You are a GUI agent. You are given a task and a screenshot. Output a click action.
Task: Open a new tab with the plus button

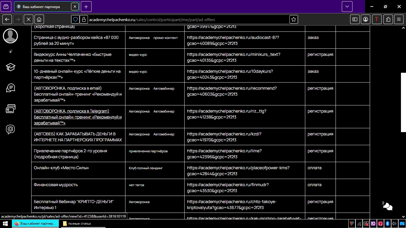(x=86, y=7)
